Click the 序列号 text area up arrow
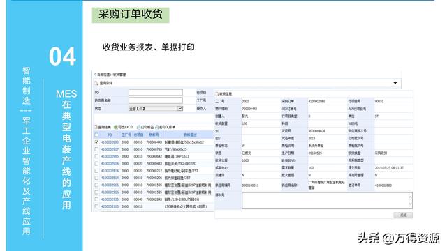 (410, 197)
